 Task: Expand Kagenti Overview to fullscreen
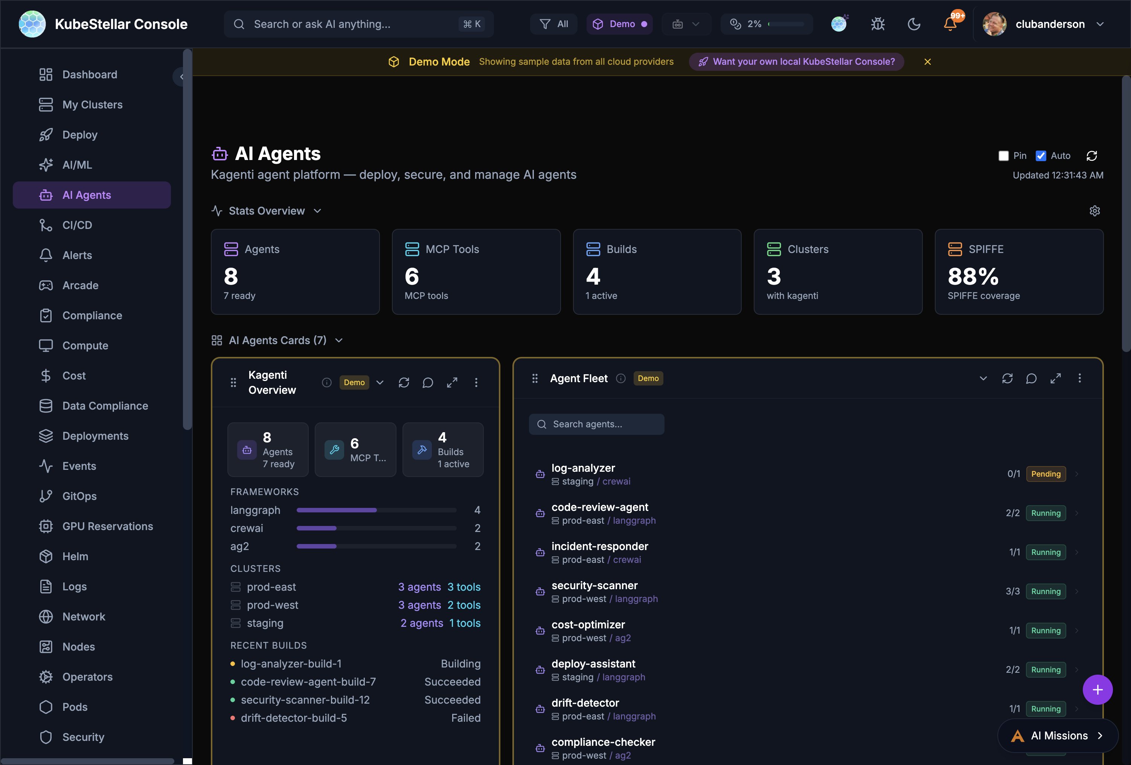(452, 382)
